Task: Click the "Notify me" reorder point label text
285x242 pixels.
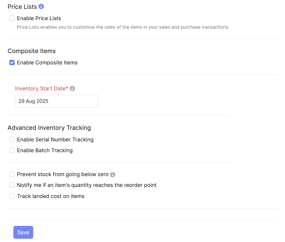Action: point(87,185)
